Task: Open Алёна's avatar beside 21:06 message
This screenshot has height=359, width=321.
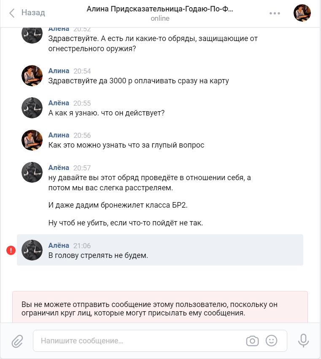Action: pyautogui.click(x=32, y=250)
